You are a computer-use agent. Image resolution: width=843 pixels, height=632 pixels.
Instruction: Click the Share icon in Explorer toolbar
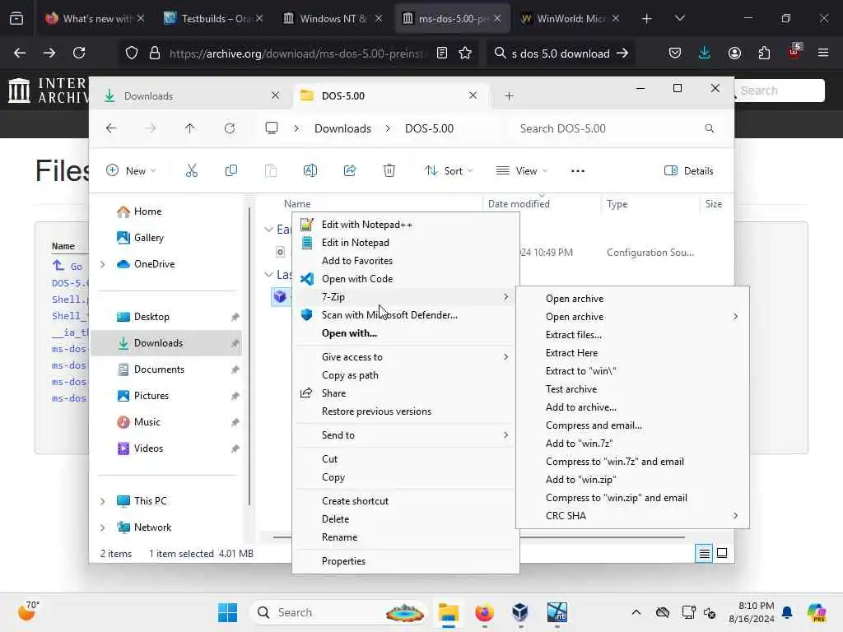(x=349, y=171)
